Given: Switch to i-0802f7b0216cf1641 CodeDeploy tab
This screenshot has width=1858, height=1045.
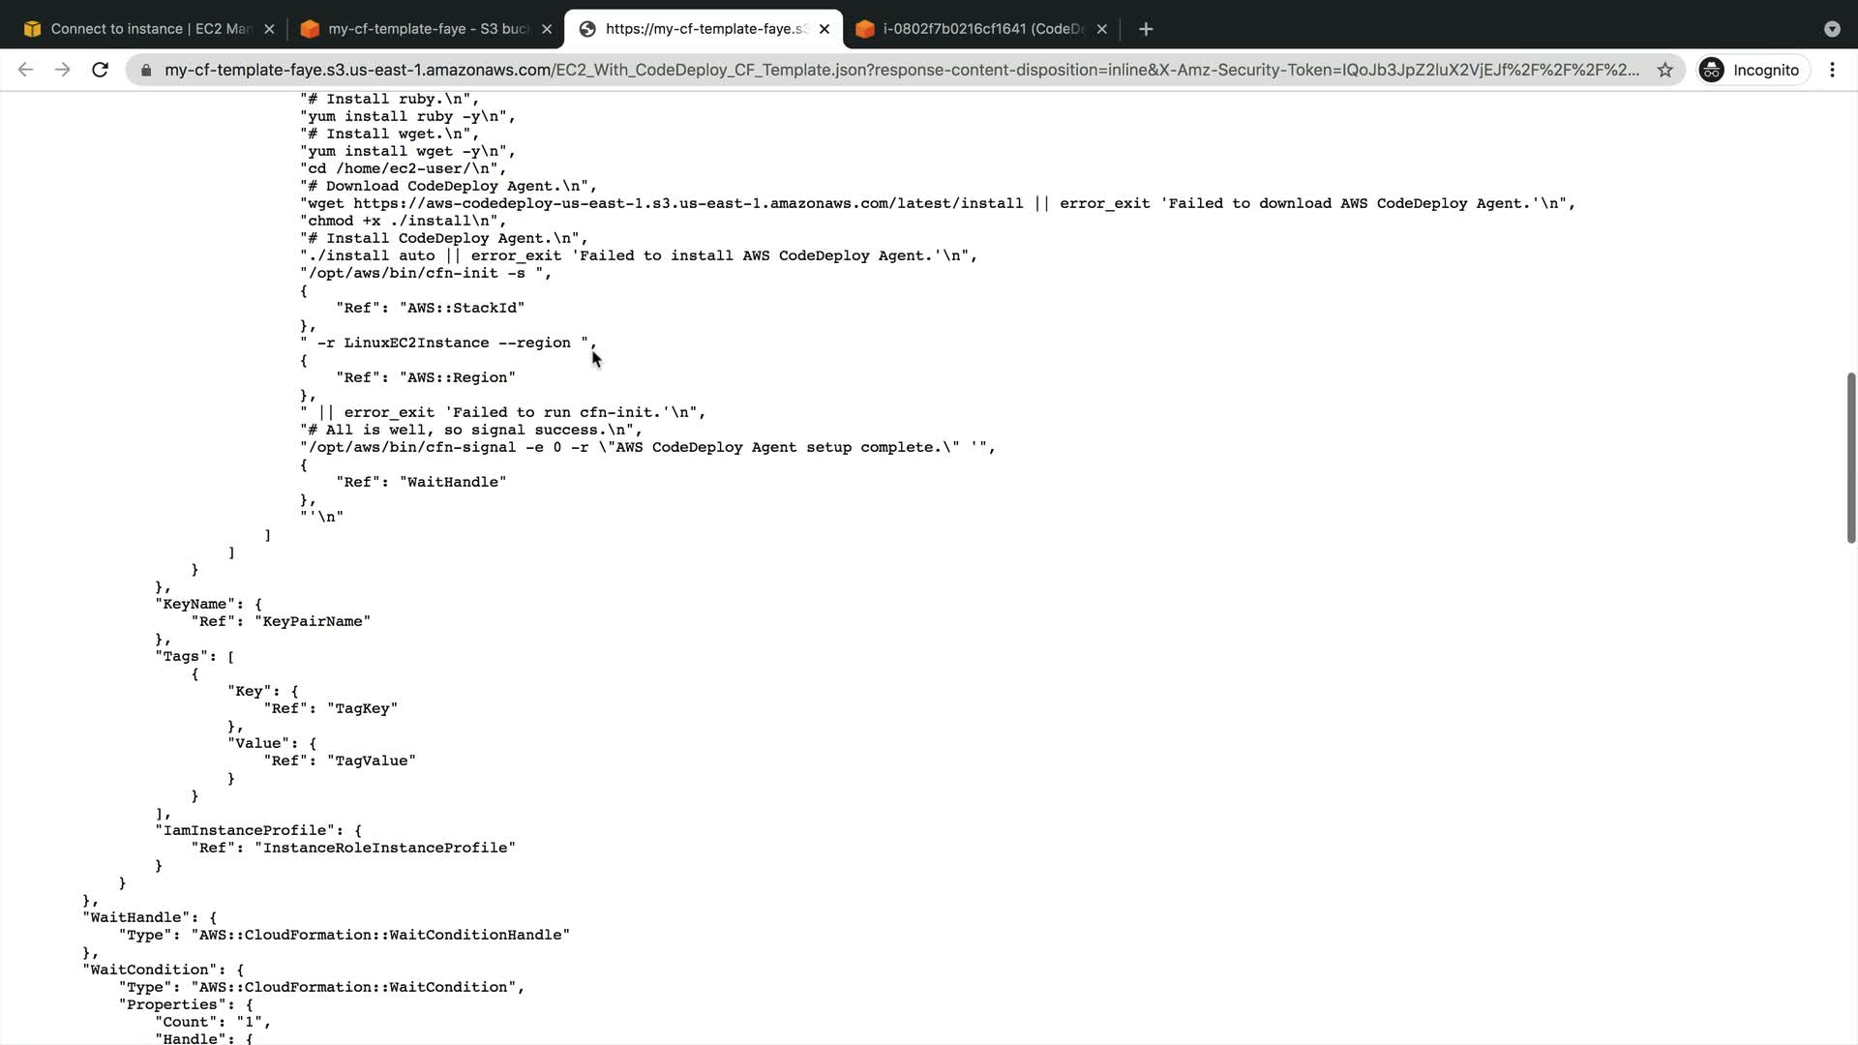Looking at the screenshot, I should click(x=973, y=29).
